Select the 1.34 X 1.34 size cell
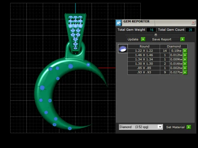 point(144,59)
